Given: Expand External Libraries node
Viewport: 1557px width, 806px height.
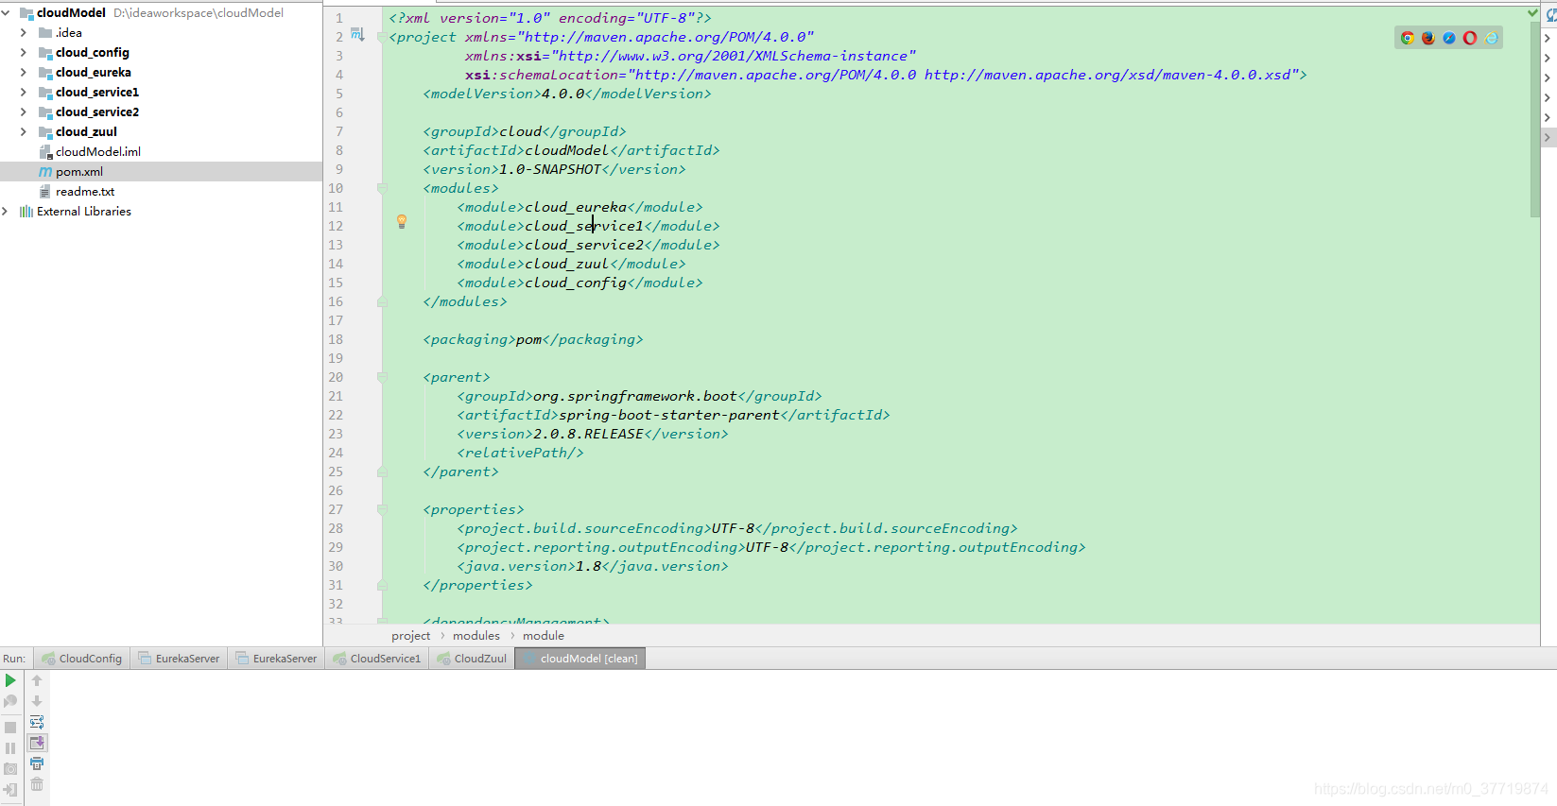Looking at the screenshot, I should pyautogui.click(x=6, y=212).
